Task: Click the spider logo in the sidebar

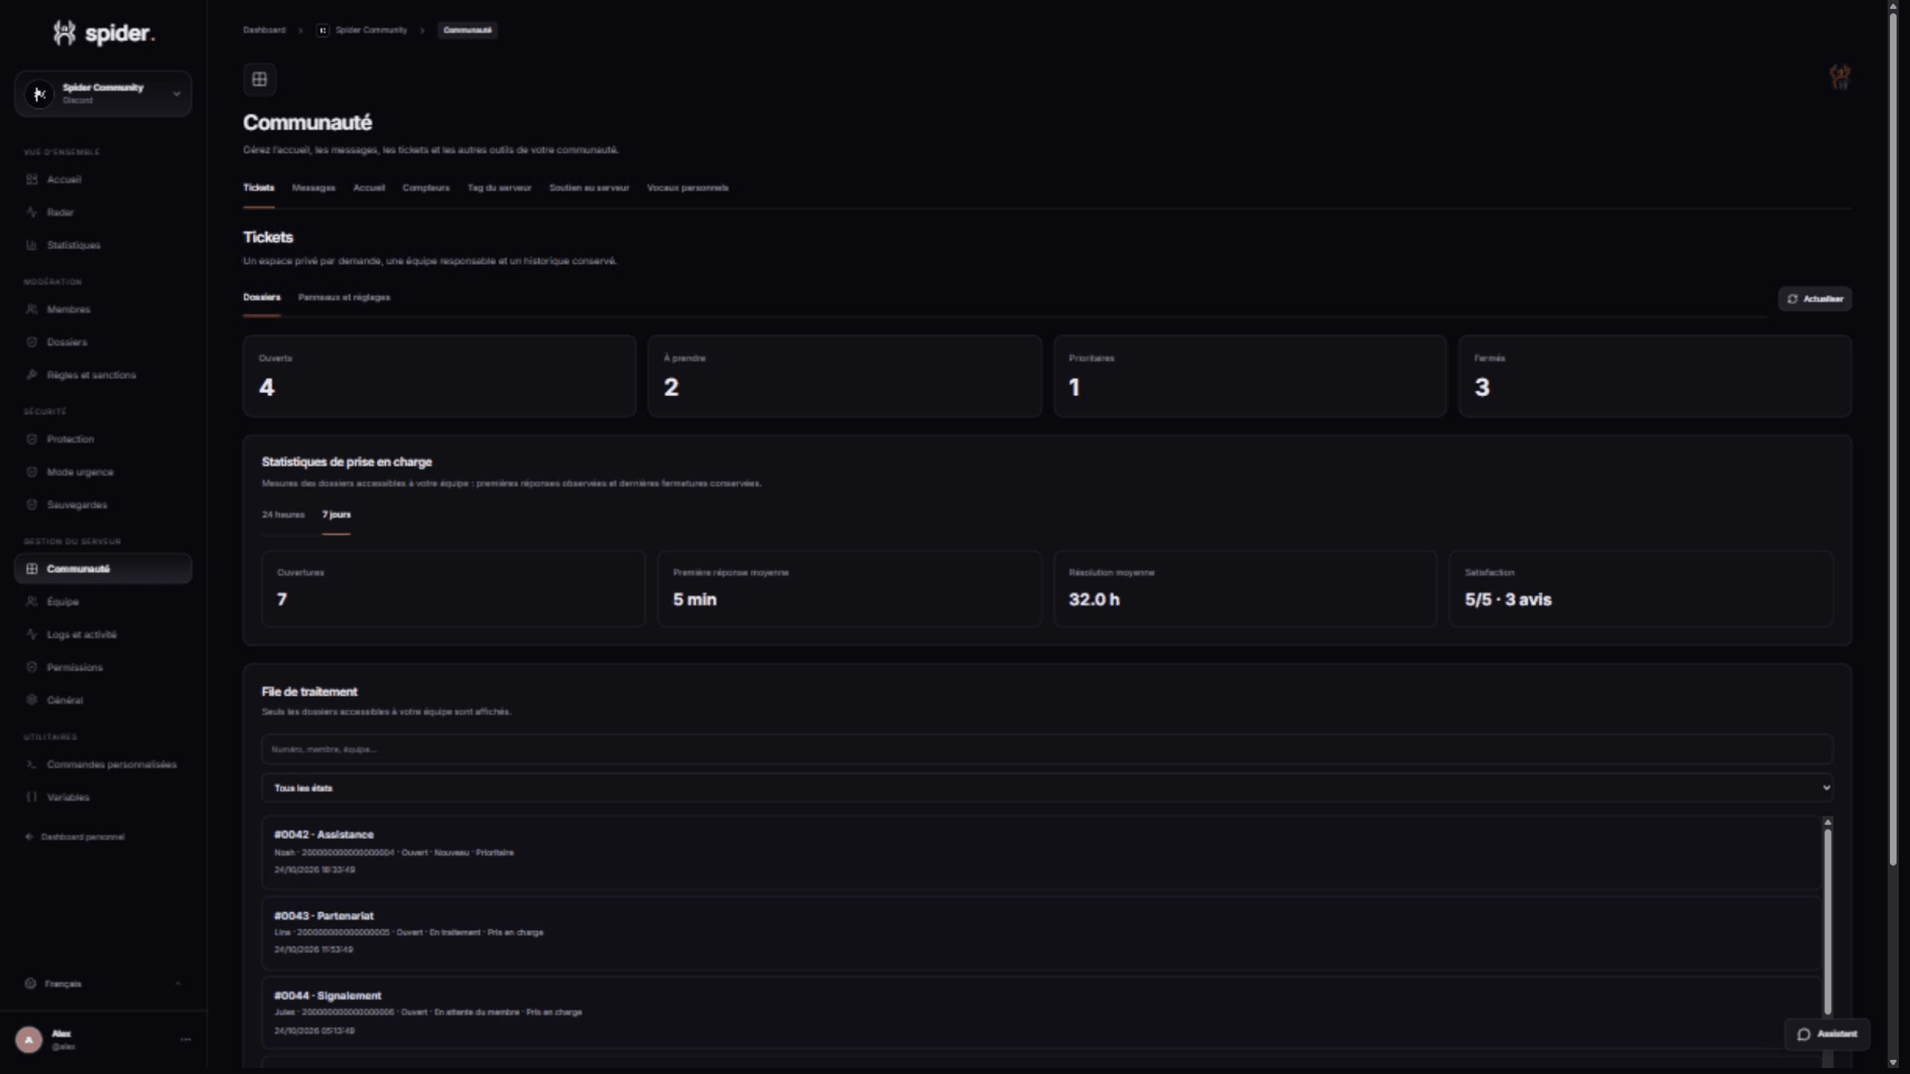Action: tap(104, 33)
